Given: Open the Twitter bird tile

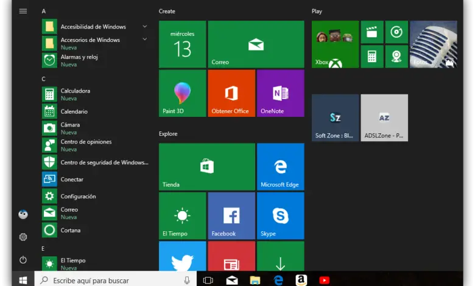Looking at the screenshot, I should click(x=182, y=256).
